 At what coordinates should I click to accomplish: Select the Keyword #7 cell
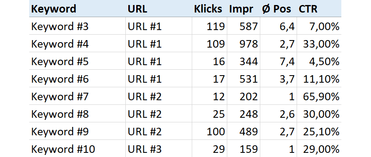coord(77,96)
